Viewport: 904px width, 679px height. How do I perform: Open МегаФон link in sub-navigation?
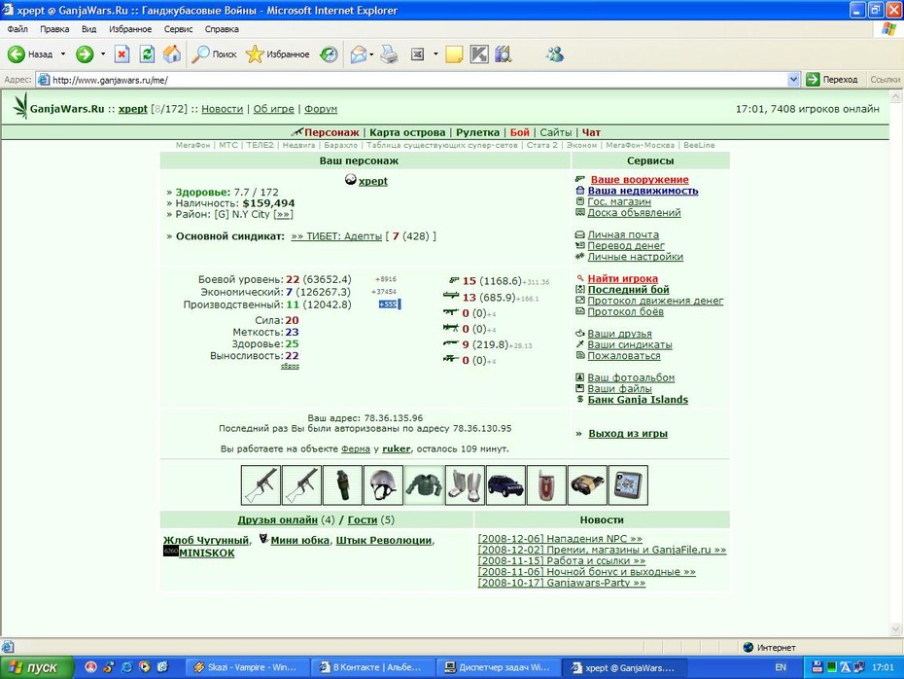coord(192,145)
